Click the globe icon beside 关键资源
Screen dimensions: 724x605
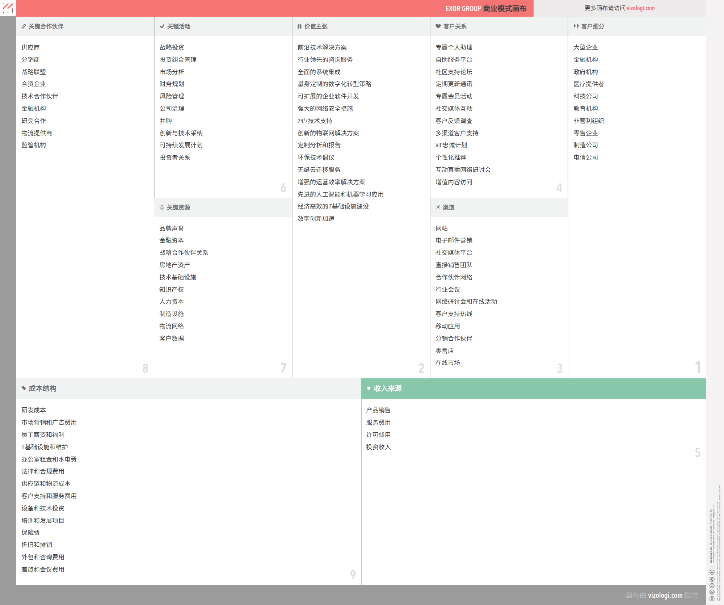[x=162, y=207]
